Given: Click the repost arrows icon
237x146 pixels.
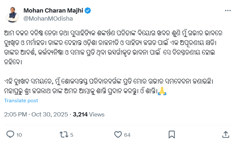Looking at the screenshot, I should [x=64, y=134].
